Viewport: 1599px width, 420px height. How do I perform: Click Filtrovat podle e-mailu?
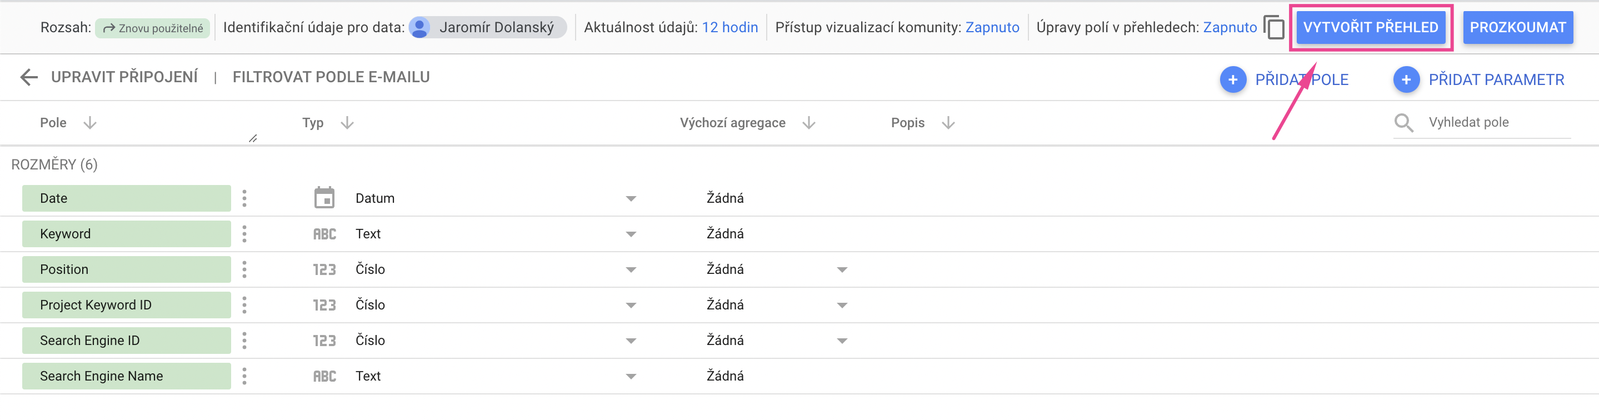click(x=331, y=77)
